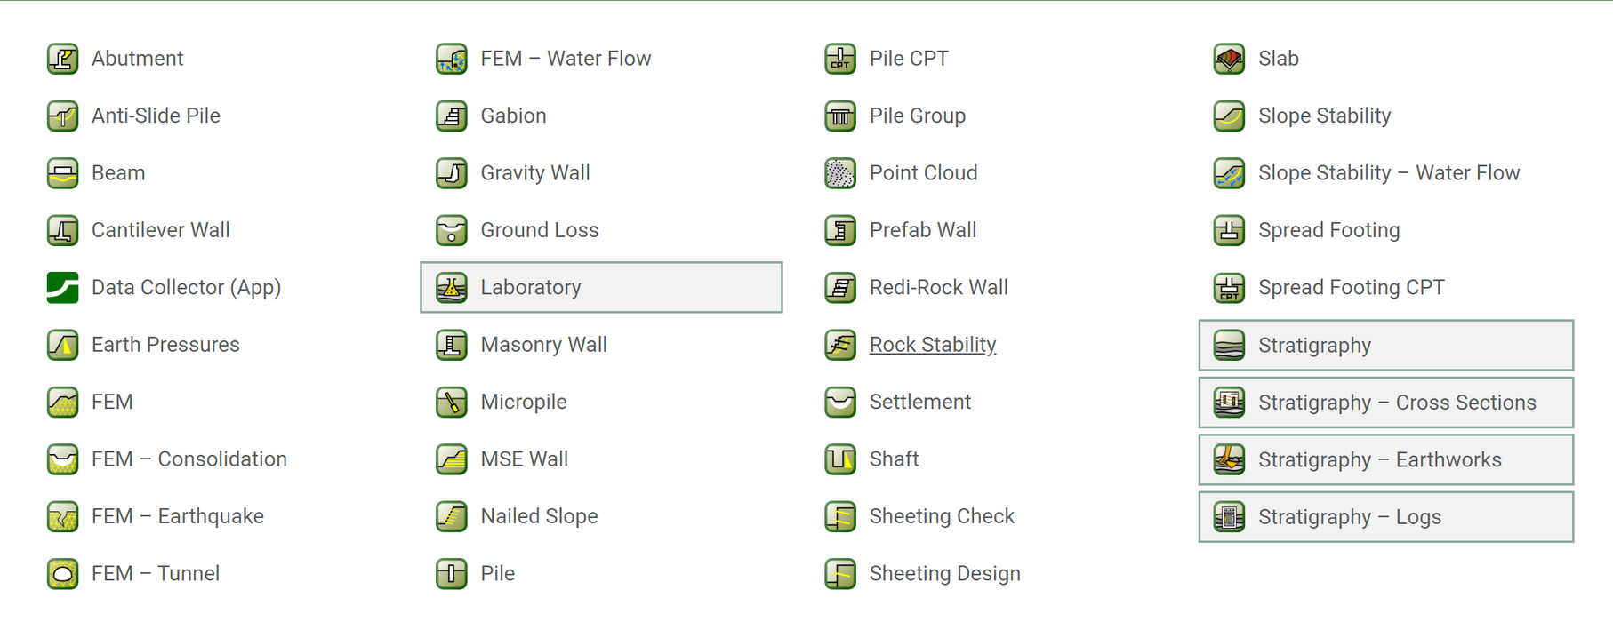Go to the Sheeting Design program

[x=944, y=574]
